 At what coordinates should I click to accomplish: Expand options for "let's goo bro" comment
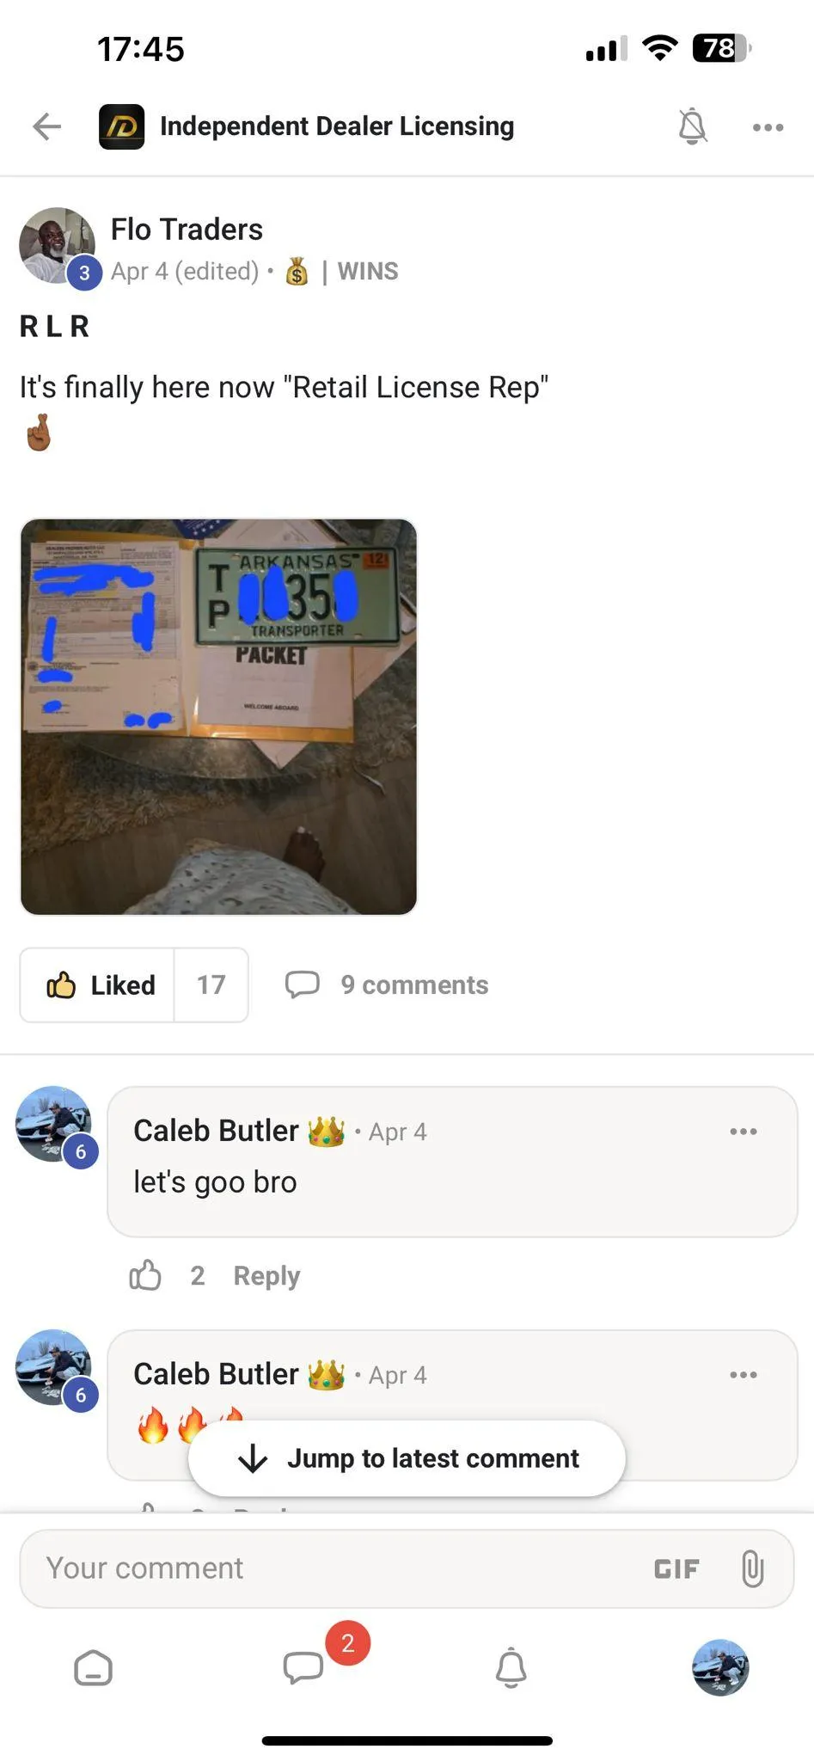point(744,1131)
